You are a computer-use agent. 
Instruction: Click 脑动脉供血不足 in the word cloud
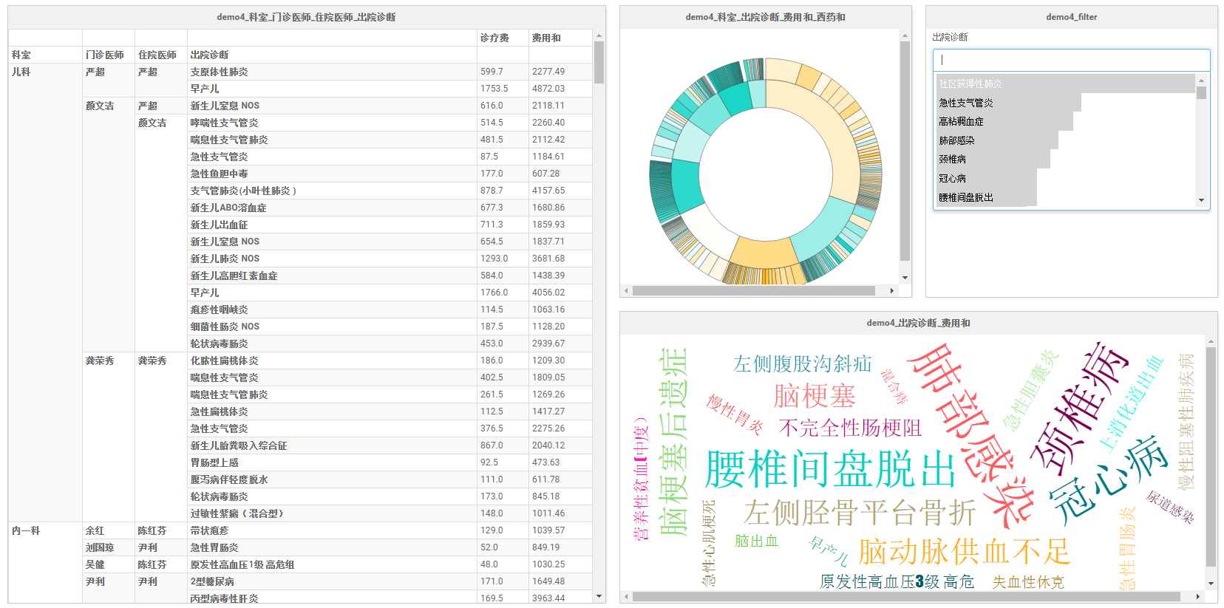[x=964, y=551]
